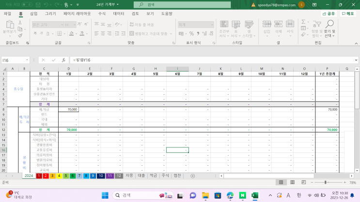Open the font name dropdown
This screenshot has width=360, height=202.
[62, 24]
